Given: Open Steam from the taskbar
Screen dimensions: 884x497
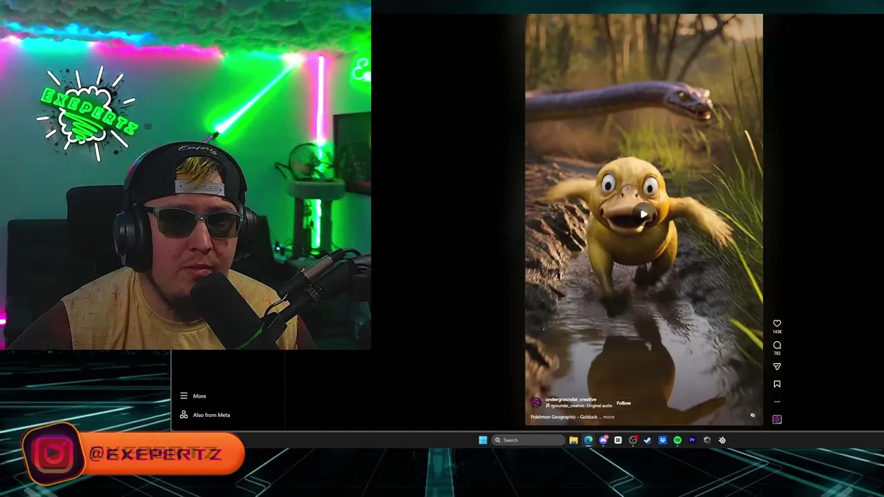Looking at the screenshot, I should coord(648,440).
